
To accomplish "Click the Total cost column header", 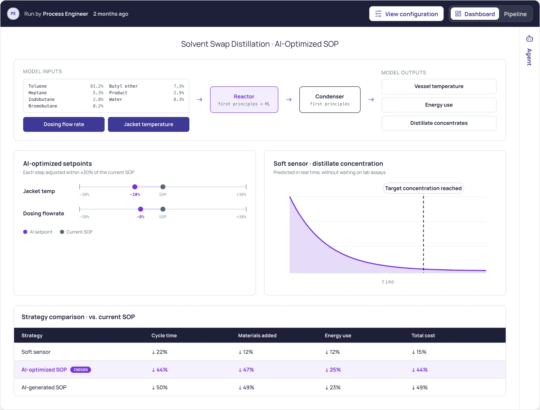I will pyautogui.click(x=423, y=335).
